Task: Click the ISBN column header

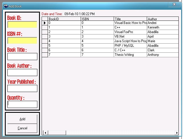Action: (x=97, y=19)
